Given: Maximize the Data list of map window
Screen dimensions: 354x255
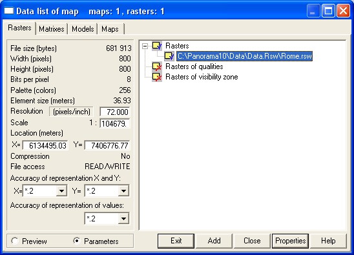Looking at the screenshot, I should click(x=328, y=11).
